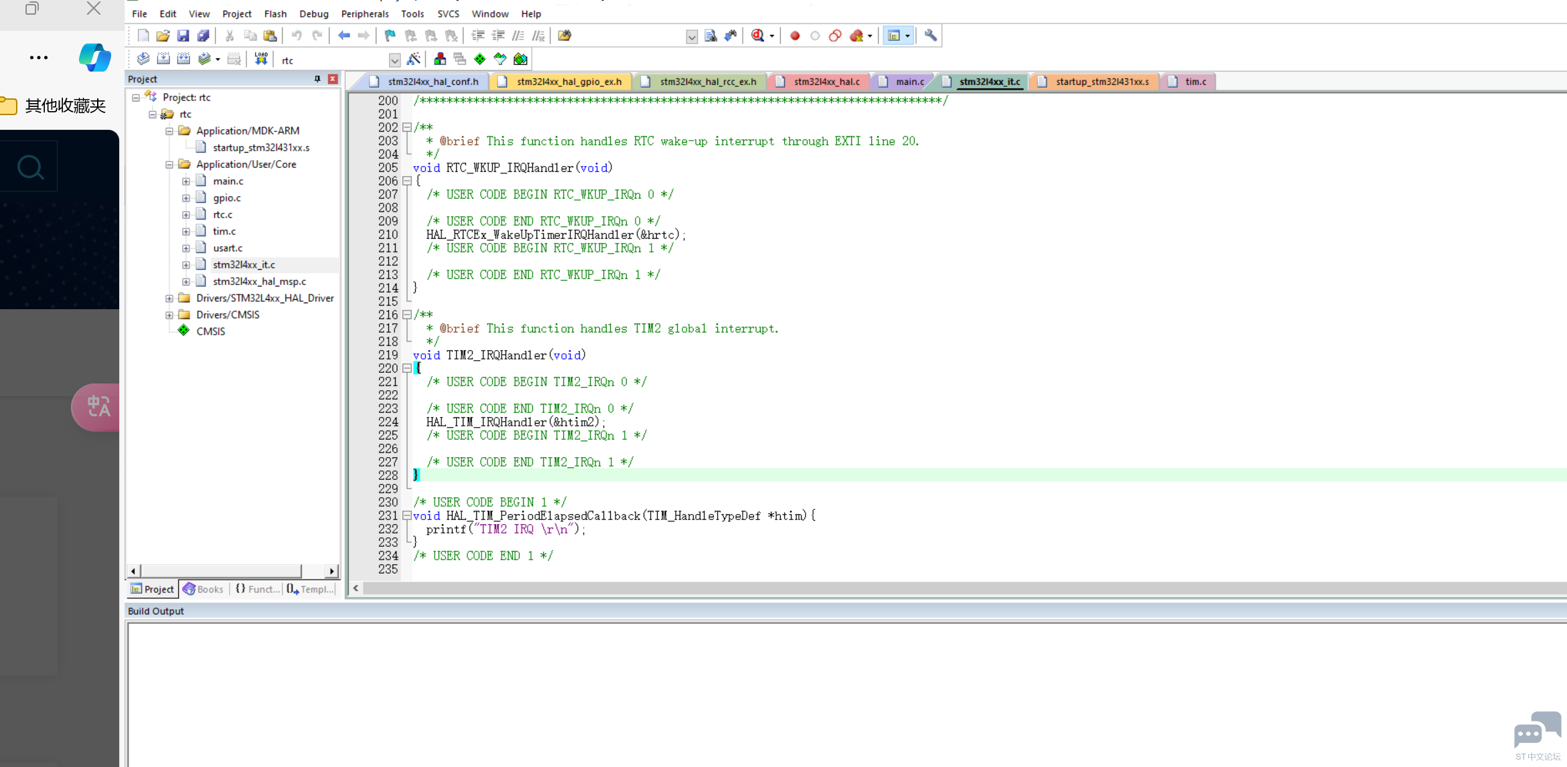This screenshot has height=767, width=1567.
Task: Build target files
Action: pos(163,59)
